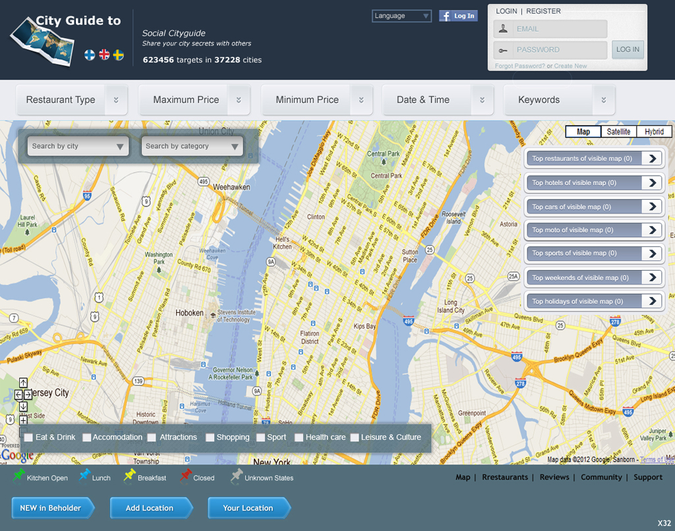
Task: Open Top moto of visible map arrow
Action: click(x=652, y=230)
